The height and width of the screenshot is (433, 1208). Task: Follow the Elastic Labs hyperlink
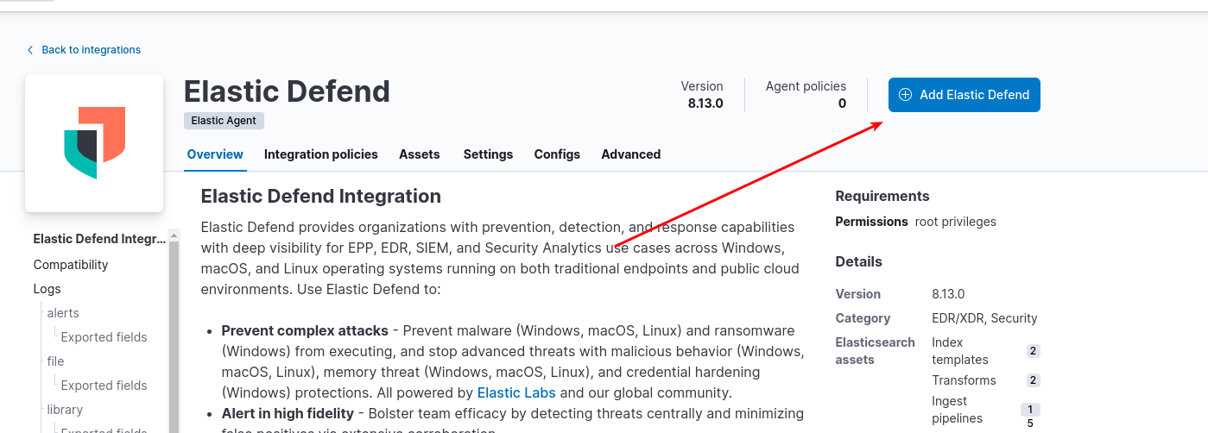[516, 392]
